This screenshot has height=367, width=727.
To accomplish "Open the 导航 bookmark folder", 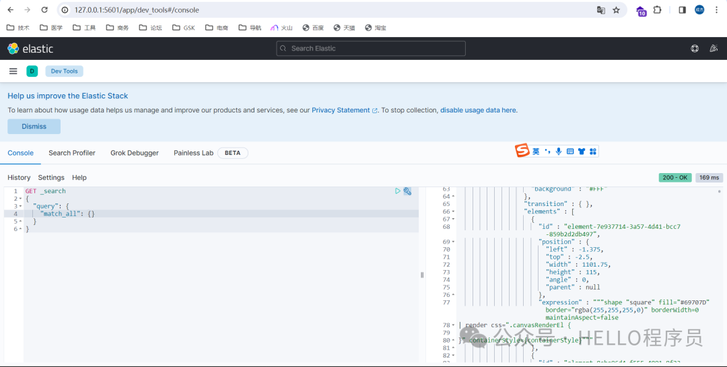I will point(250,28).
